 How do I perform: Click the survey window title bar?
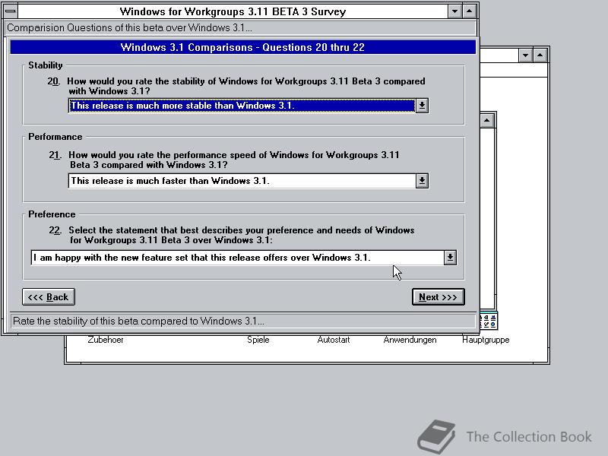(233, 11)
